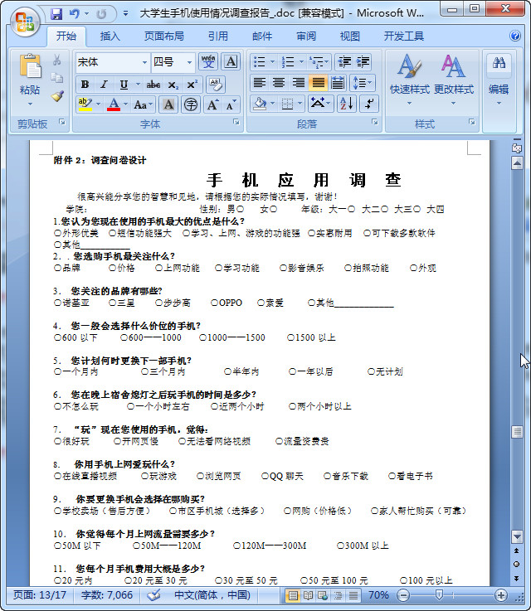Toggle strikethrough formatting

153,85
